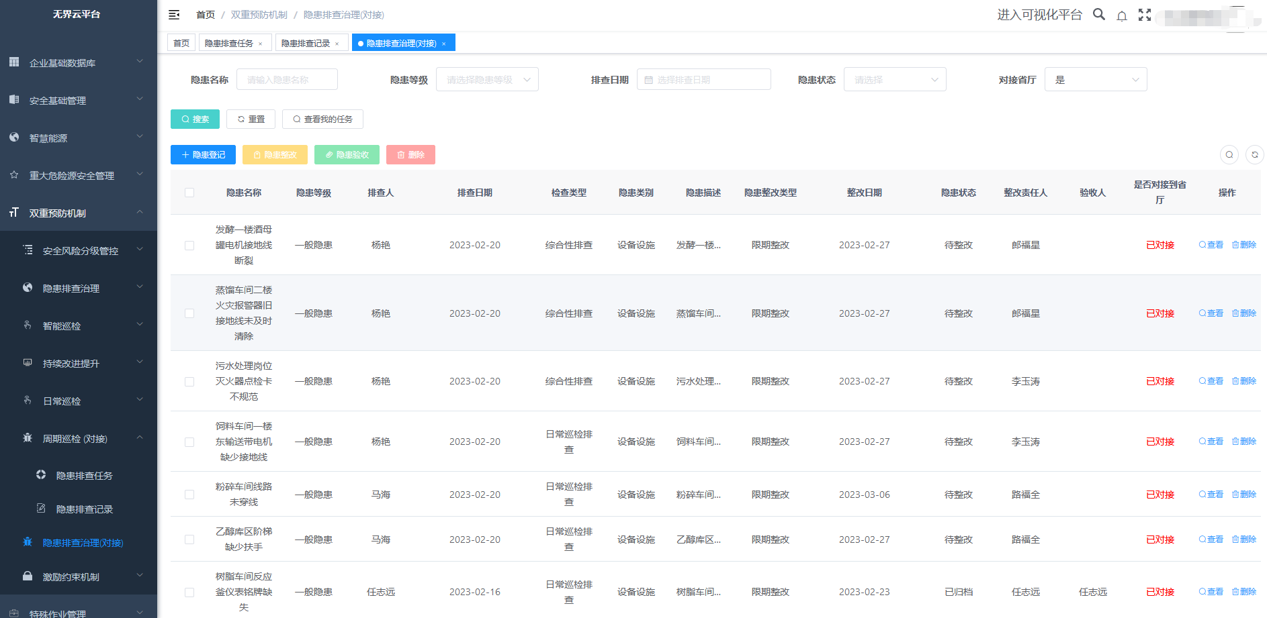The image size is (1267, 618).
Task: Click the round refresh icon above table
Action: coord(1254,154)
